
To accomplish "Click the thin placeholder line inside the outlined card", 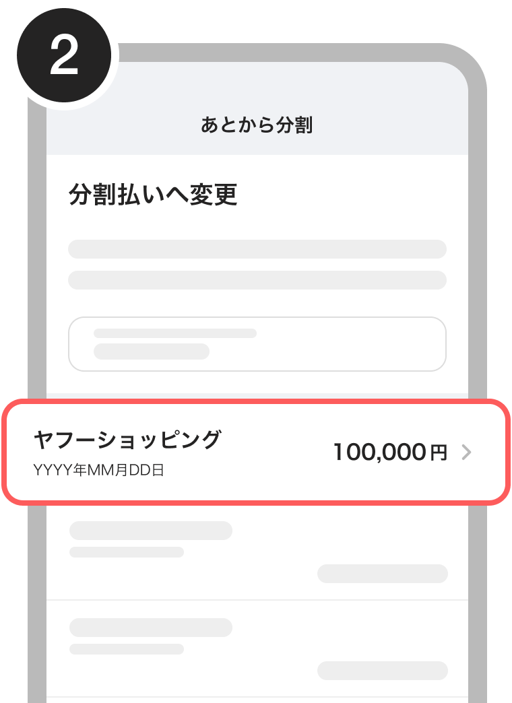I will tap(175, 333).
